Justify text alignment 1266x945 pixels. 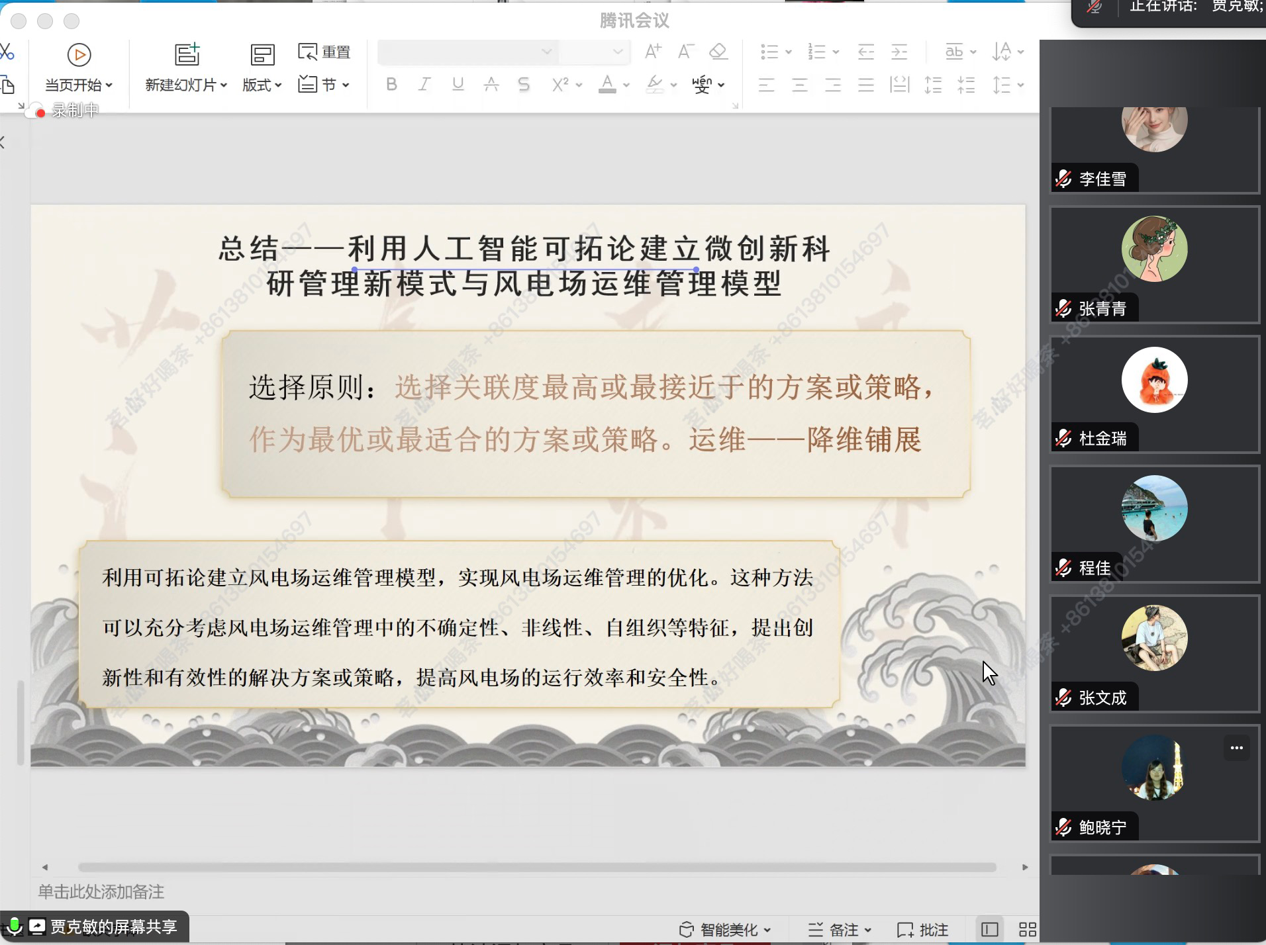[x=866, y=85]
